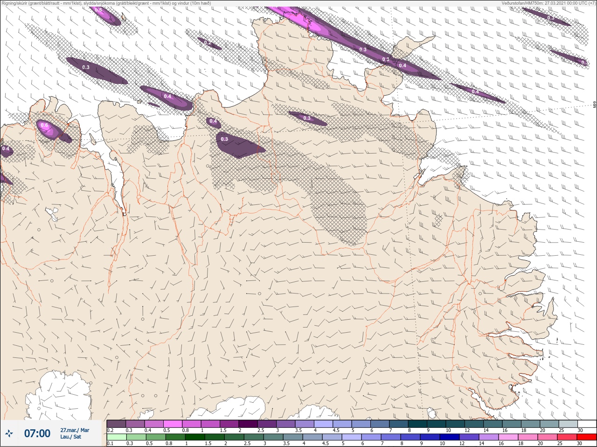Click the 0.6 precipitation value label
Viewport: 597px width, 447px height.
(44, 125)
